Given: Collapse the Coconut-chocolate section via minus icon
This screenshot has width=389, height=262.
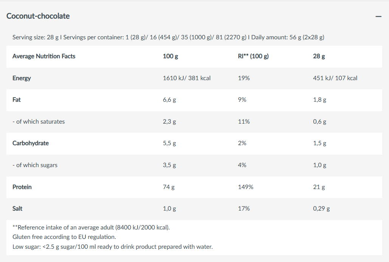Looking at the screenshot, I should tap(378, 16).
